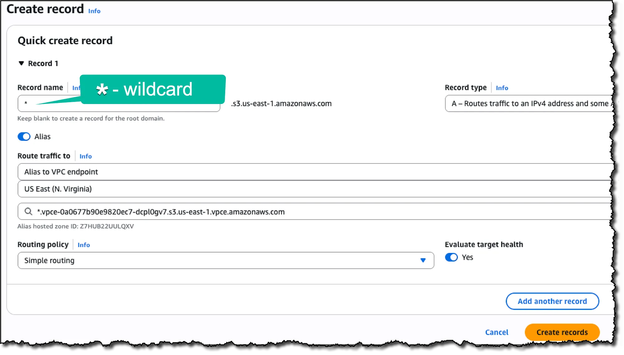Open Info link beside Routing policy
This screenshot has width=624, height=355.
click(84, 245)
